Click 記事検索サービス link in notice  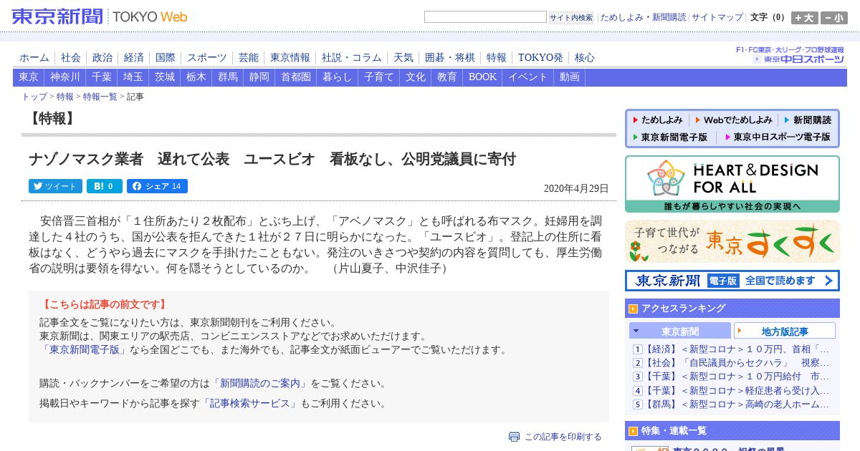[x=252, y=403]
